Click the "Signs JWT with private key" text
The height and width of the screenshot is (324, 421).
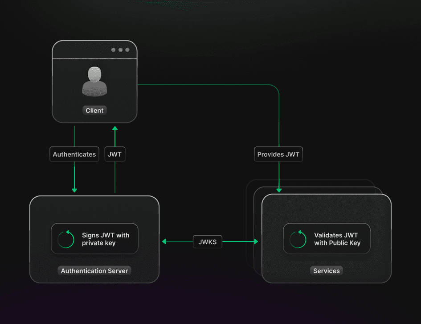(x=106, y=239)
